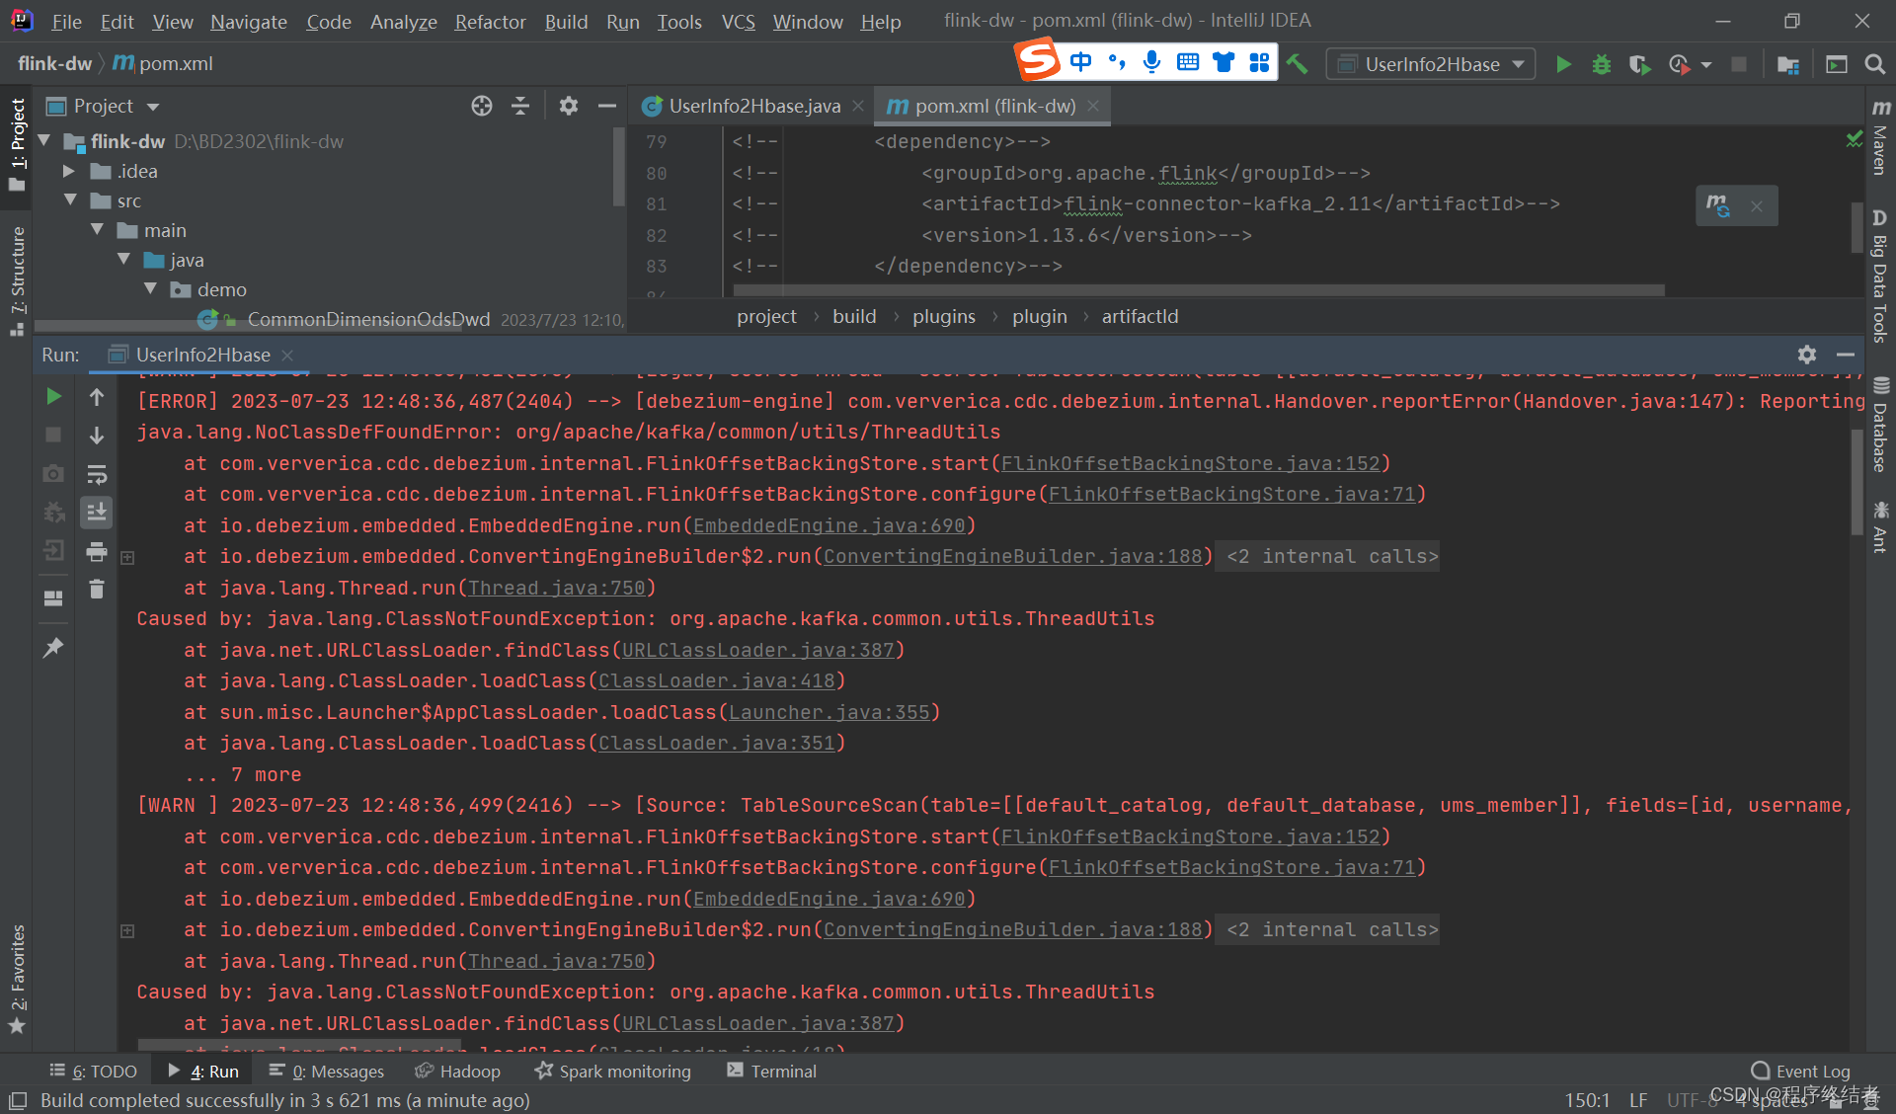Minimize the Run tool window
1896x1114 pixels.
(x=1846, y=355)
